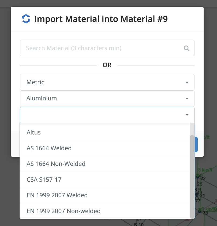Click the magnifier search icon
Screen dimensions: 217x226
(186, 48)
